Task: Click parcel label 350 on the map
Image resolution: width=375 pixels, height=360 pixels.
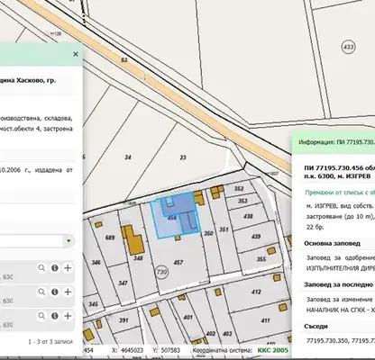Action: (x=208, y=233)
